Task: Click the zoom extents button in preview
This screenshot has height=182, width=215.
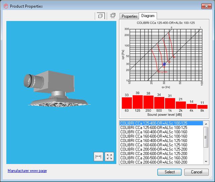Action: [109, 156]
